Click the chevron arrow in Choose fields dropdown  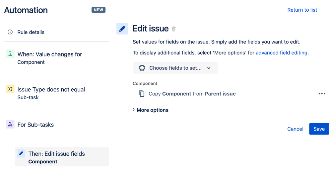coord(209,68)
